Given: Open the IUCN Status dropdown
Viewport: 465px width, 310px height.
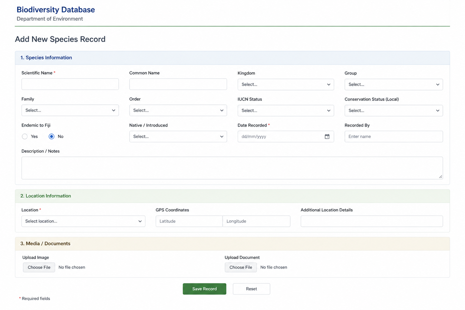Looking at the screenshot, I should (285, 110).
